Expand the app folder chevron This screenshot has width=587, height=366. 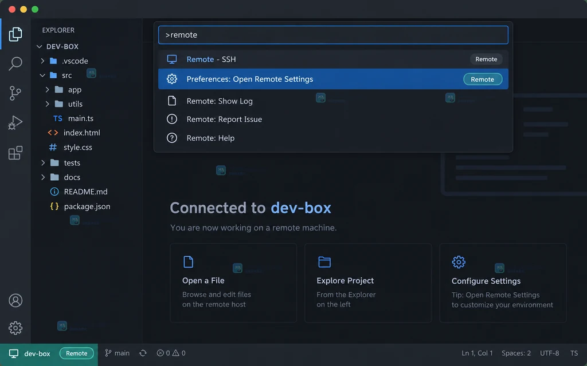47,90
